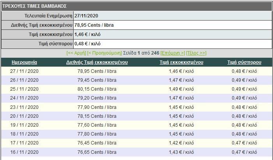273x160 pixels.
Task: Sort by the 'Ημερομηνία' column header
Action: click(x=25, y=62)
